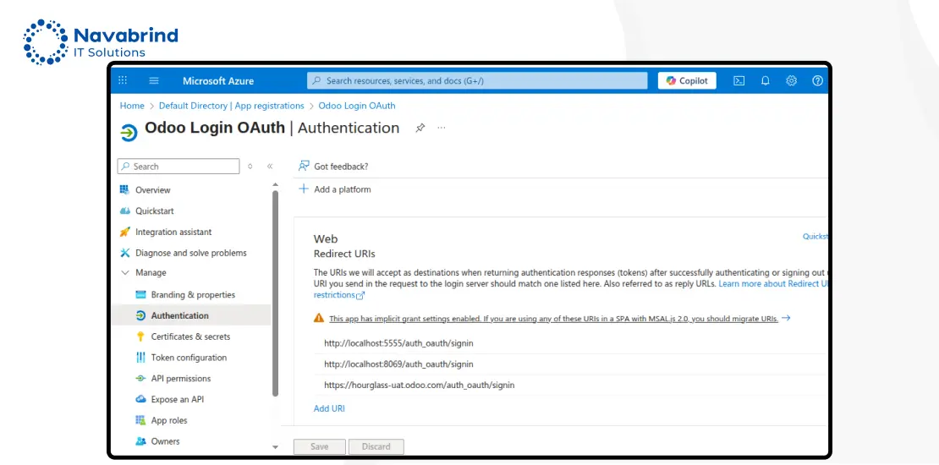Select API permissions in sidebar
Viewport: 939px width, 465px height.
[x=180, y=379]
